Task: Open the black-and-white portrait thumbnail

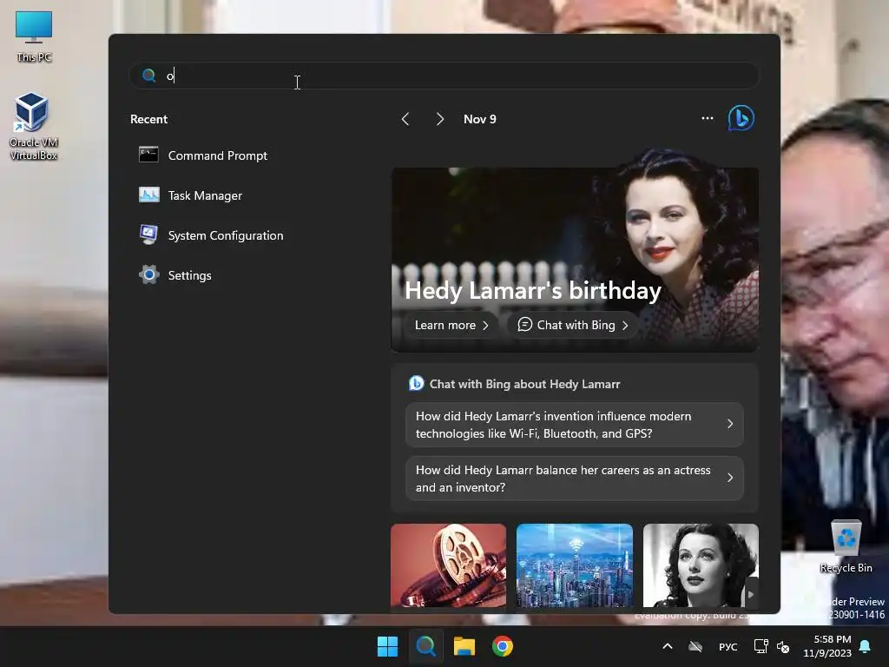Action: [x=701, y=565]
